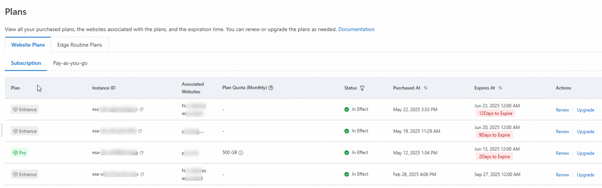Select the Pay-as-you-go sub-tab
The width and height of the screenshot is (602, 188).
pos(70,63)
